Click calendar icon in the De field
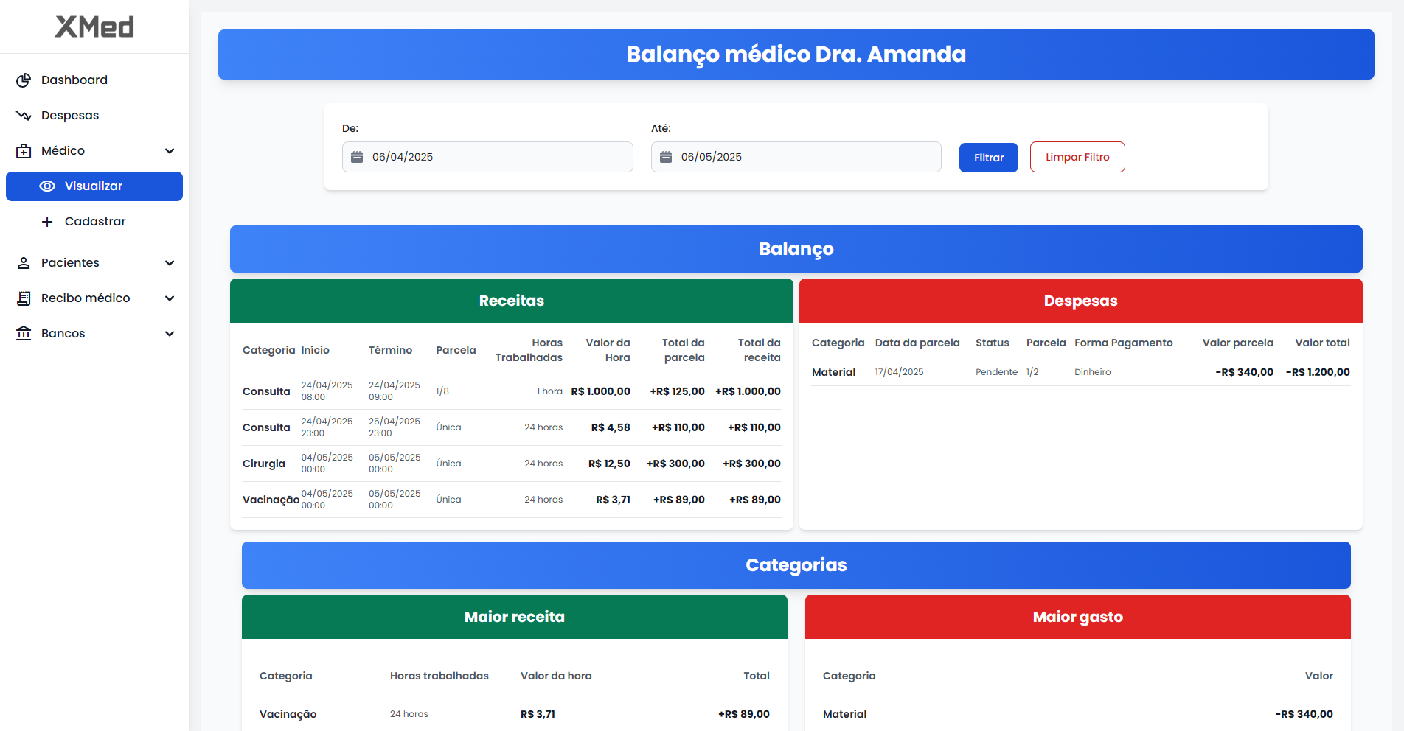Viewport: 1404px width, 731px height. [357, 157]
